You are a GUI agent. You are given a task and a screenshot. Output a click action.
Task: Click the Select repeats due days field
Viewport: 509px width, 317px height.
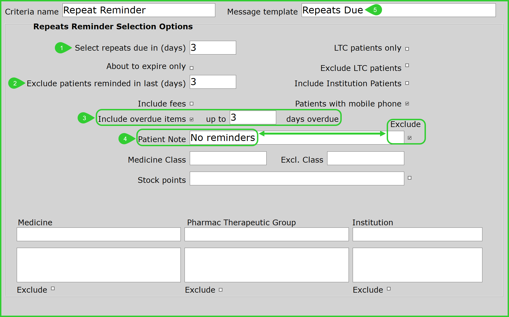(x=213, y=48)
